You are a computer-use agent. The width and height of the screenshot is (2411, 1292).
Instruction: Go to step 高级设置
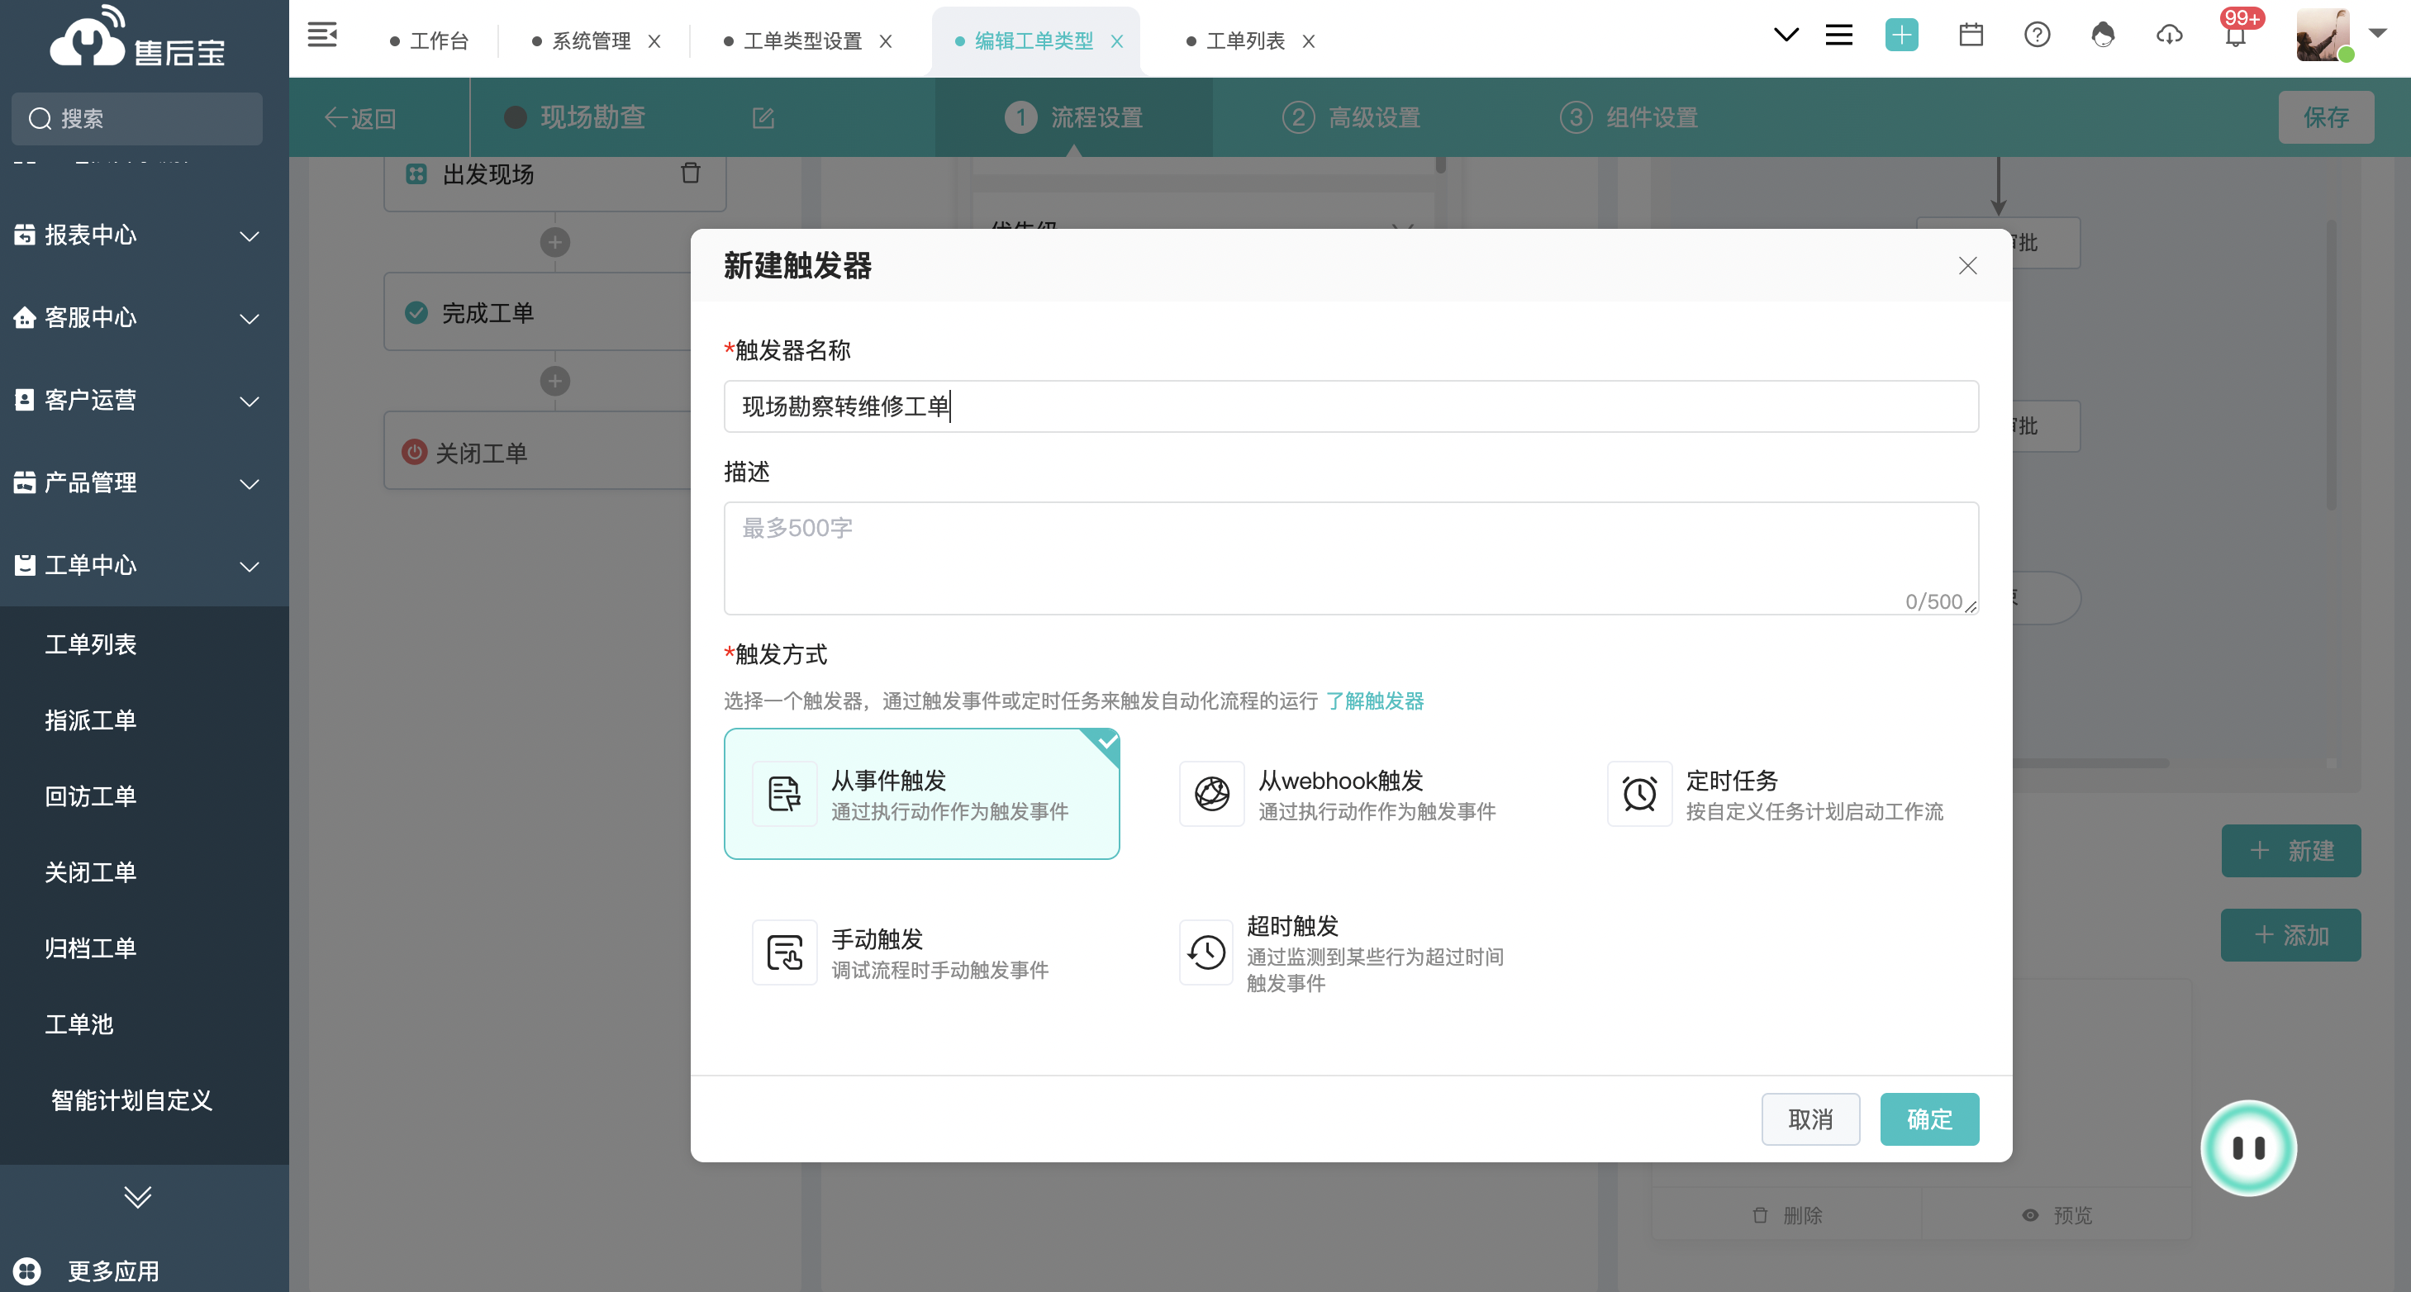click(1351, 118)
